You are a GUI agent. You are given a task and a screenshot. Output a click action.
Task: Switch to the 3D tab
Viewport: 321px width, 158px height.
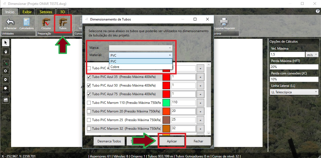[63, 12]
